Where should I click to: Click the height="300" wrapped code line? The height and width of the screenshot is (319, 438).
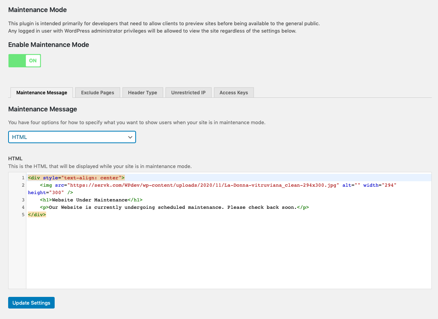(50, 192)
